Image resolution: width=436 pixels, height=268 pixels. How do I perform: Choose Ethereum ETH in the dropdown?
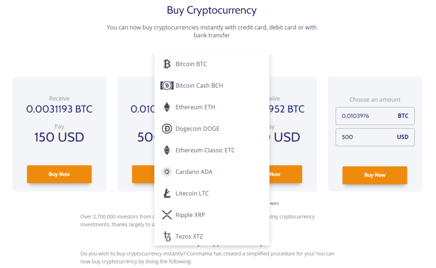point(212,107)
